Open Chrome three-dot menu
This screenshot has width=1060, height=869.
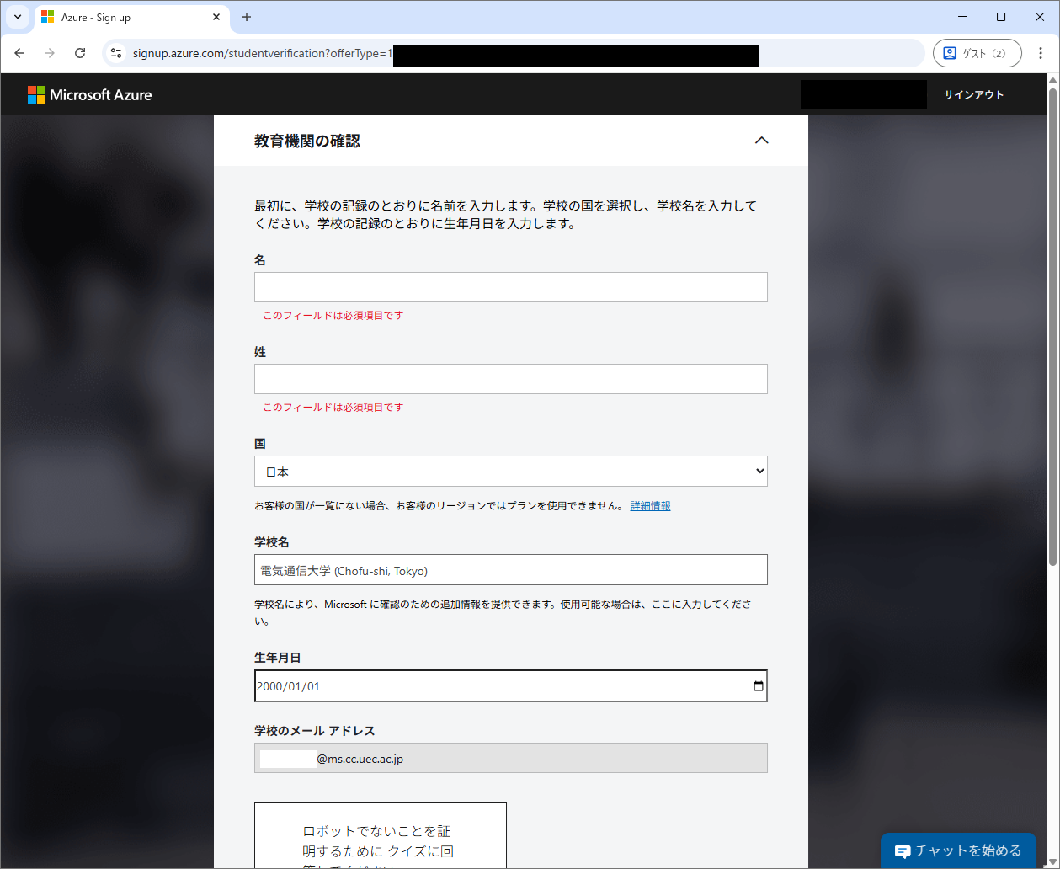(1041, 53)
